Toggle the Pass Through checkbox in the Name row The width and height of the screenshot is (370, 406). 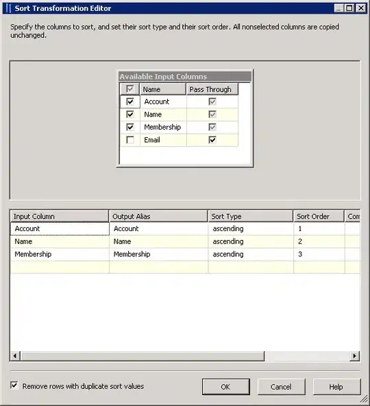point(212,114)
